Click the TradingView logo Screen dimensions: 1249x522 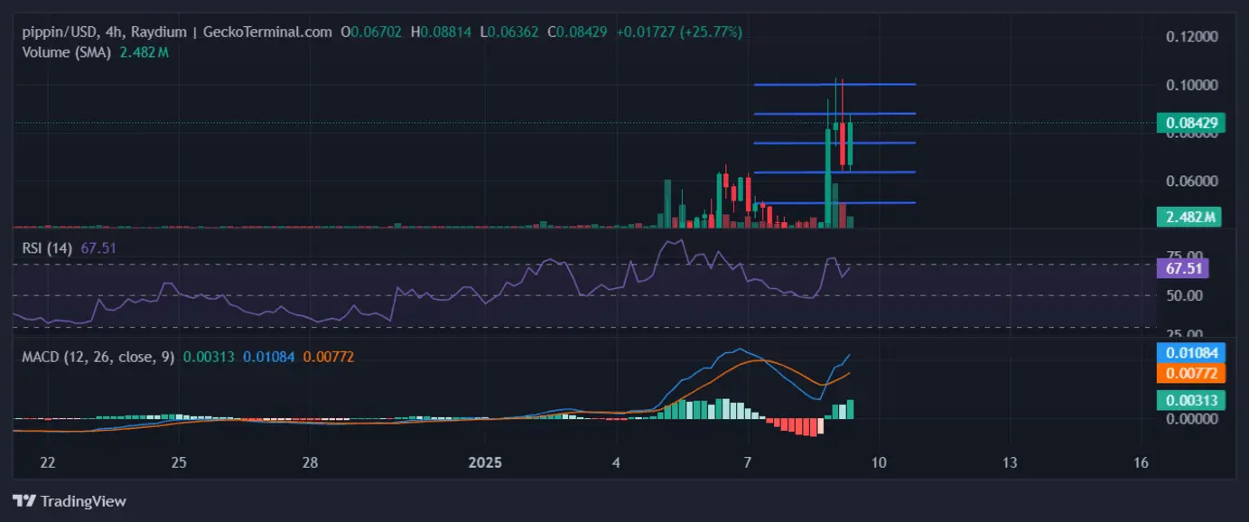pyautogui.click(x=67, y=500)
